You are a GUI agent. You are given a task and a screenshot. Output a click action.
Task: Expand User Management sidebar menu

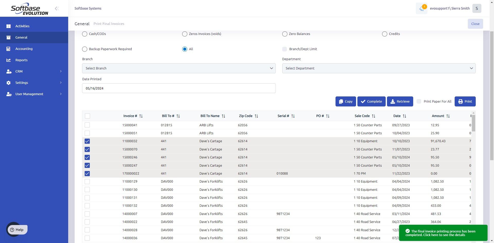(x=34, y=94)
